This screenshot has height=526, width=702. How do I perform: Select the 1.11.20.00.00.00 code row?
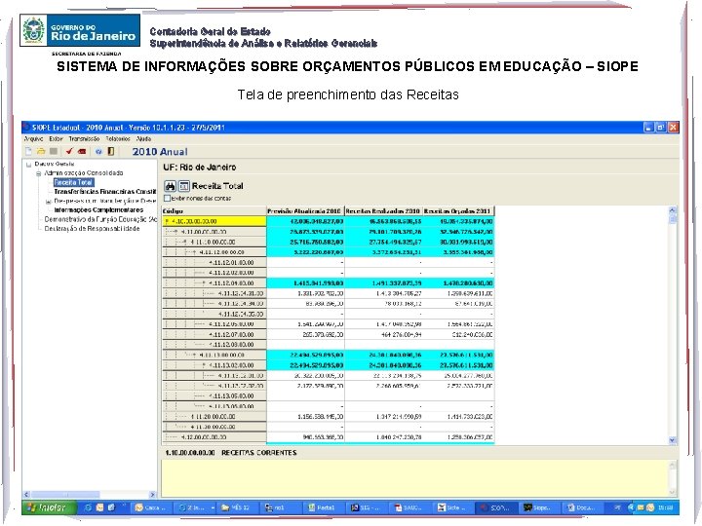[214, 417]
